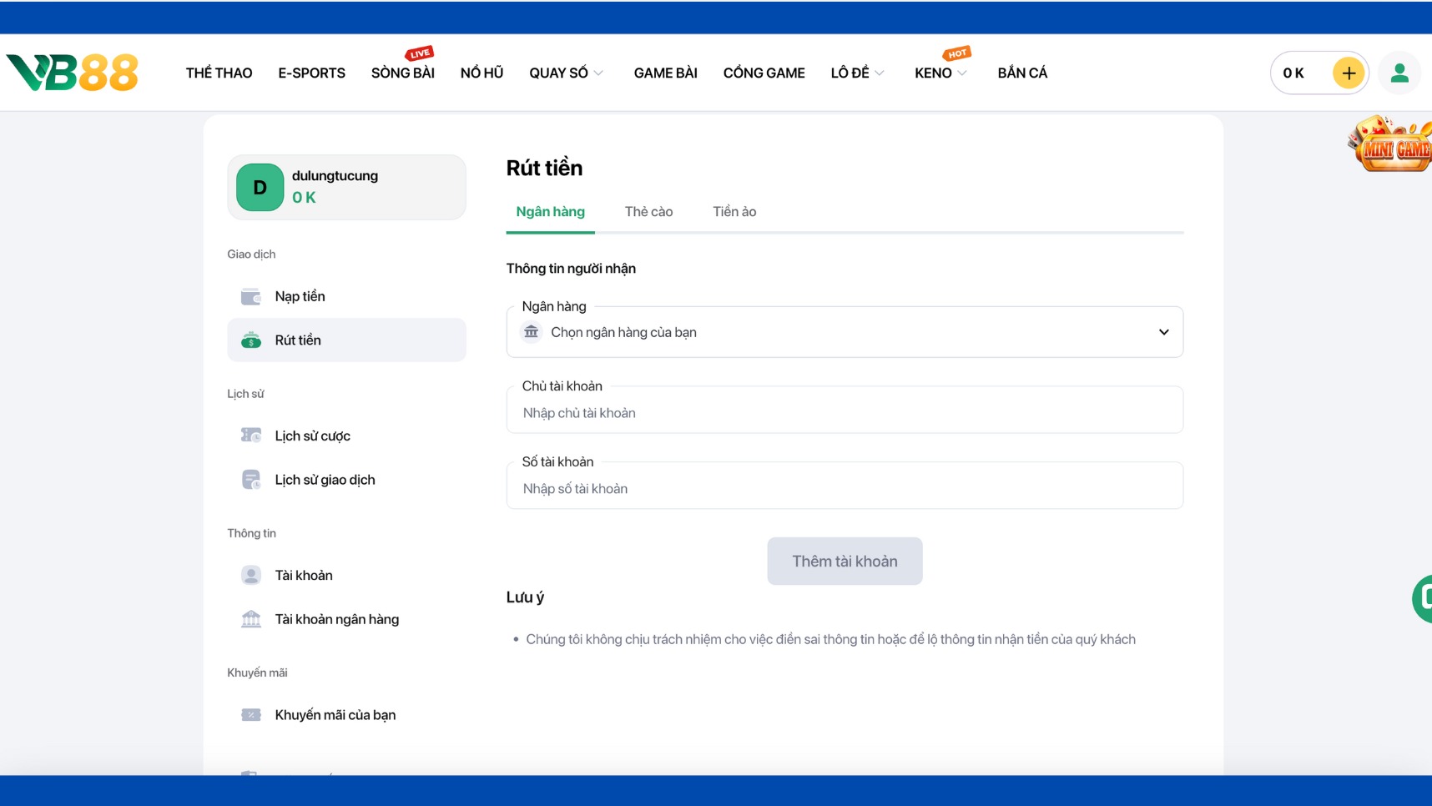
Task: Click the Giao dịch section label
Action: click(x=251, y=254)
